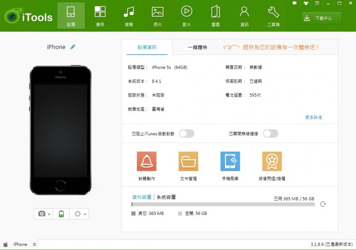
Task: Open the phone migration icon
Action: pos(230,161)
